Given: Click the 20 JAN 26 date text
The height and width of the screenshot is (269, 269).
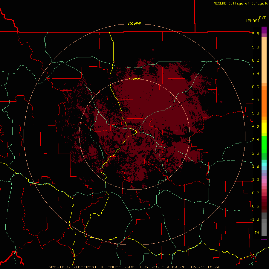Looking at the screenshot, I should pyautogui.click(x=193, y=267).
